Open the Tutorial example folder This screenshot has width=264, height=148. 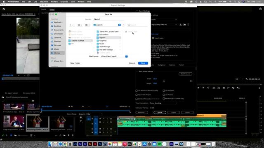80,41
